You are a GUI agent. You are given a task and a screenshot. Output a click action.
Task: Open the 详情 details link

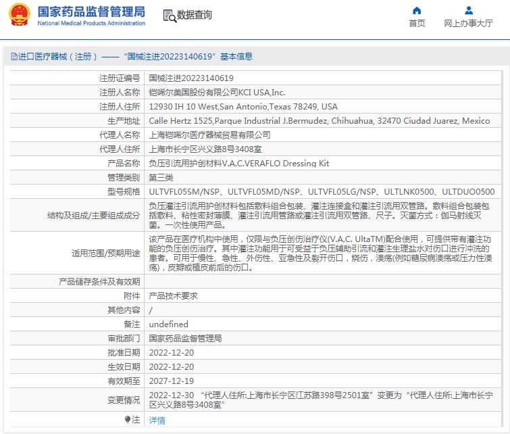click(157, 420)
